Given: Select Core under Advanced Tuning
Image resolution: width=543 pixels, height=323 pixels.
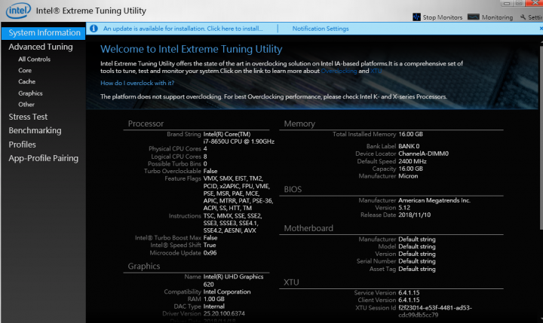Looking at the screenshot, I should pyautogui.click(x=25, y=70).
